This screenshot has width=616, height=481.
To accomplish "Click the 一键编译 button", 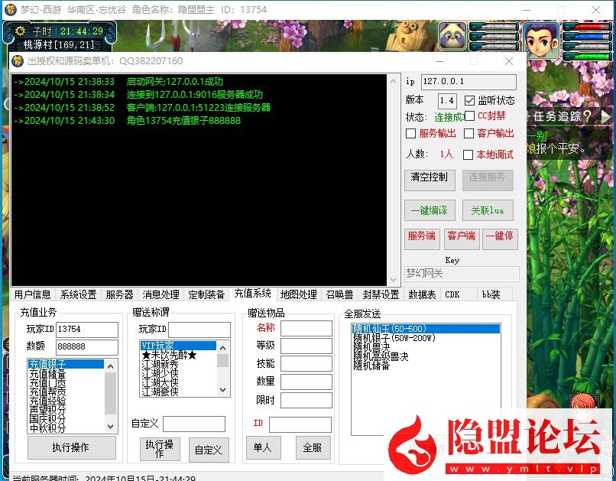I will pos(430,210).
